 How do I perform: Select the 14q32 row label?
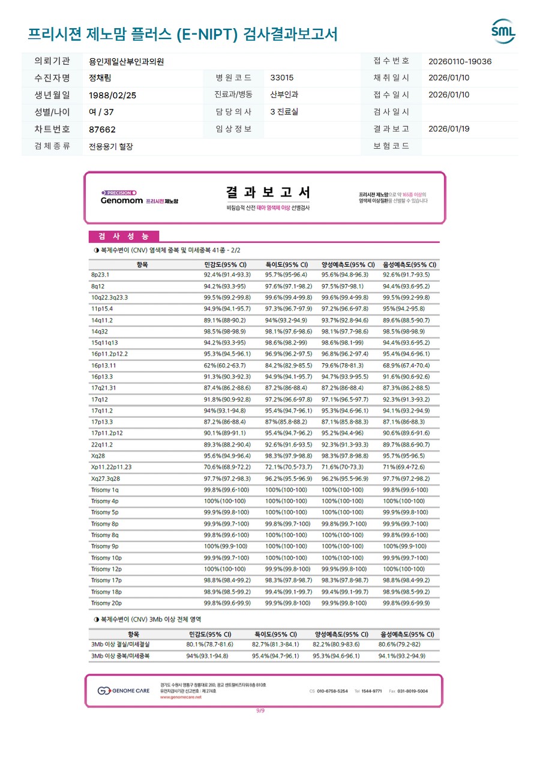[x=100, y=332]
